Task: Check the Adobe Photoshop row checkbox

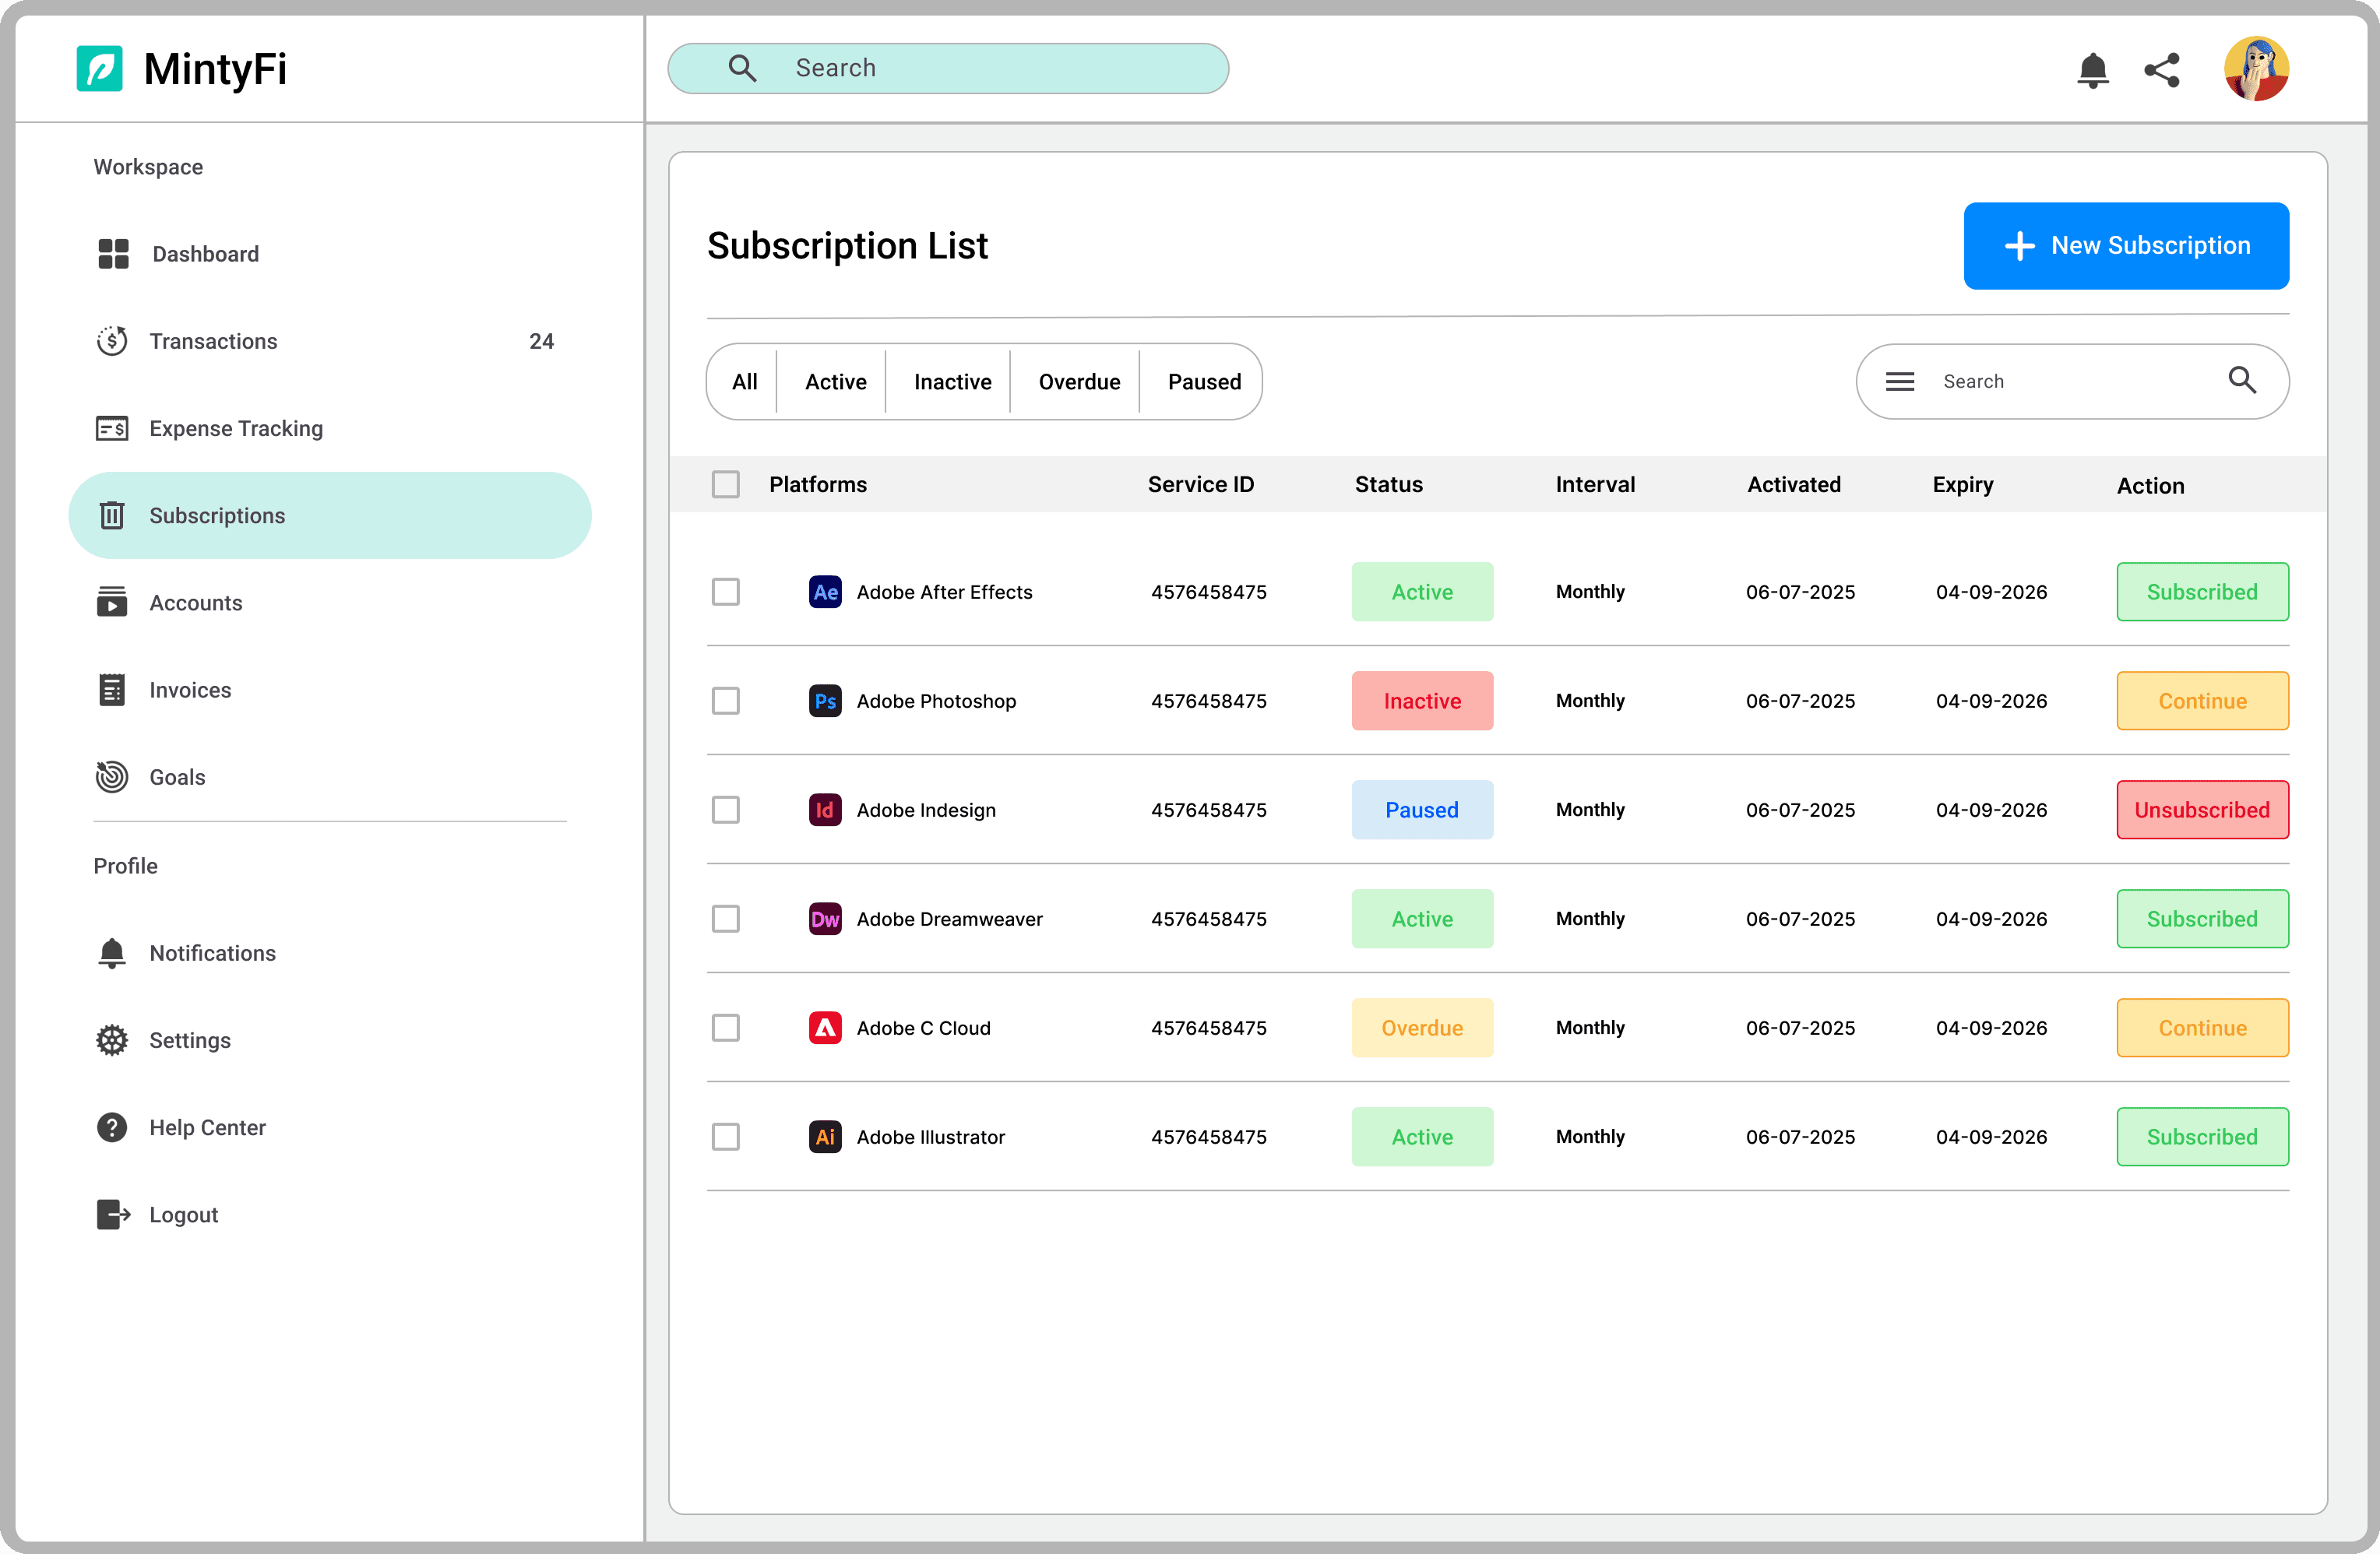Action: click(726, 701)
